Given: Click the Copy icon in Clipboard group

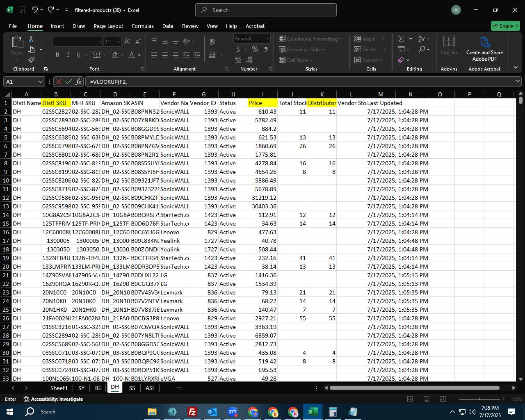Looking at the screenshot, I should click(x=31, y=49).
